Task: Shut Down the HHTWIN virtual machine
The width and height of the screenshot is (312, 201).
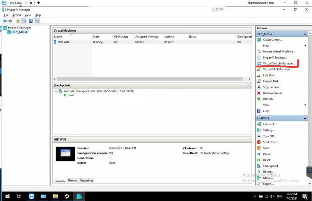Action: click(271, 142)
